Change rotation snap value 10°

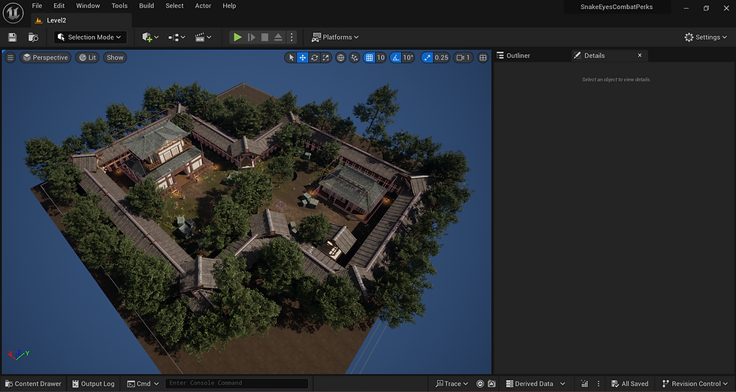(x=408, y=57)
